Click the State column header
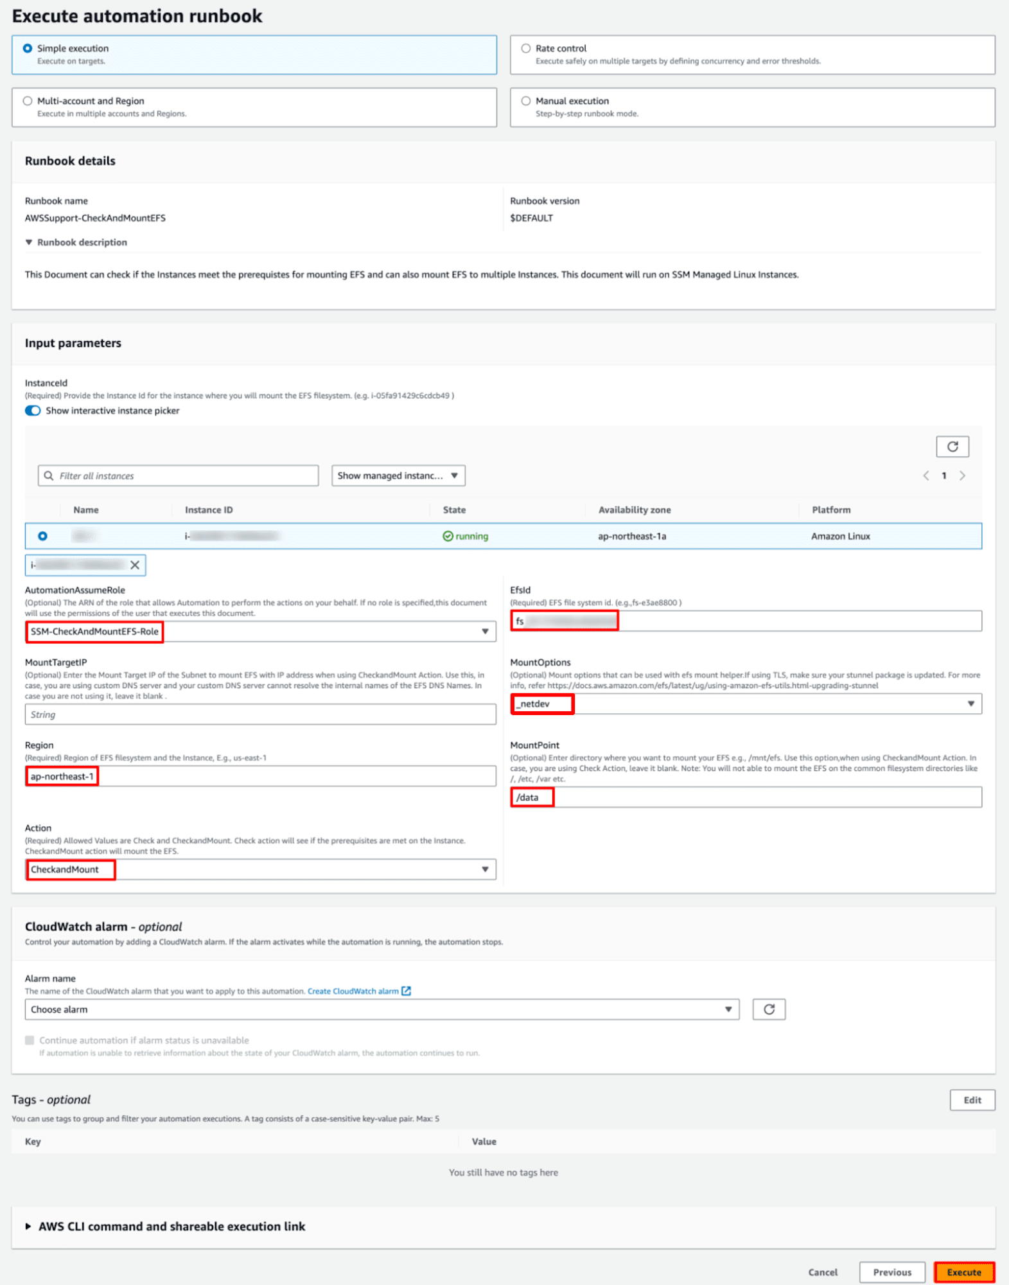1009x1285 pixels. tap(454, 510)
